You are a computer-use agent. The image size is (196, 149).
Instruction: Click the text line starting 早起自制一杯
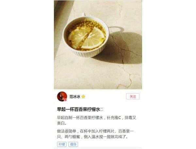pyautogui.click(x=96, y=118)
